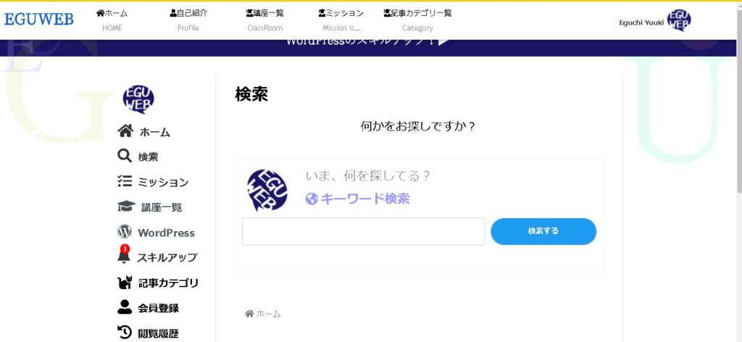Viewport: 742px width, 342px height.
Task: Click the notification bell icon with red badge
Action: click(x=124, y=256)
